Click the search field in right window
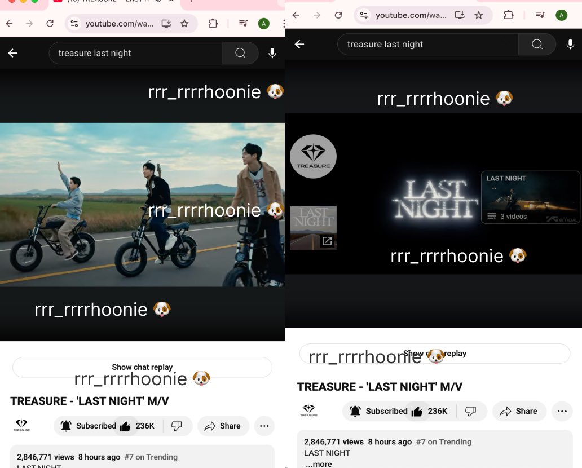Viewport: 582px width, 468px height. coord(428,44)
